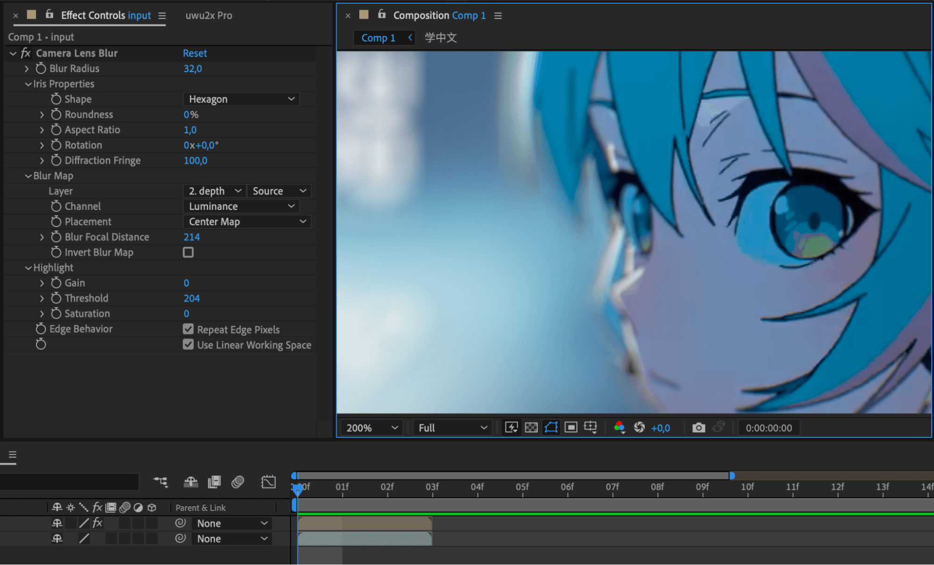This screenshot has height=565, width=934.
Task: Toggle the Camera Lens Blur fx switch
Action: (26, 53)
